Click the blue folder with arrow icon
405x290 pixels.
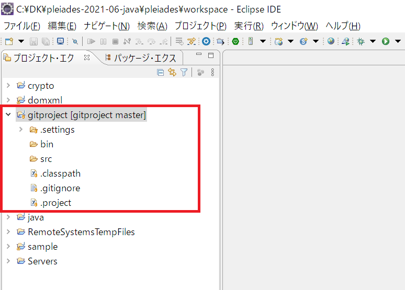220,41
